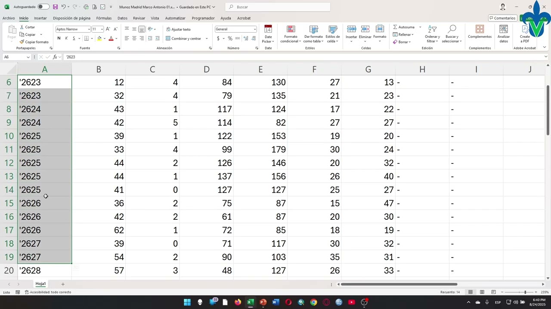Click the zoom slider handle
551x309 pixels.
(x=525, y=292)
